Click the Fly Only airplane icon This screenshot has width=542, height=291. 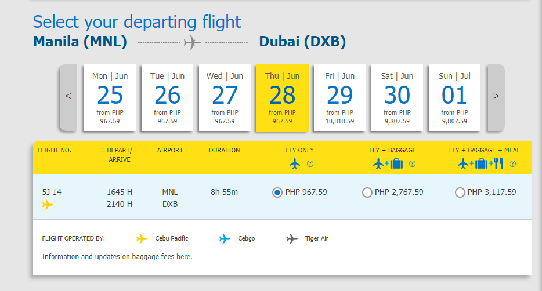pyautogui.click(x=295, y=163)
